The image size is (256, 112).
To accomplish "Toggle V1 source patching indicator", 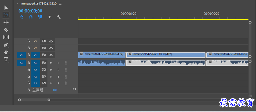I will click(22, 55).
